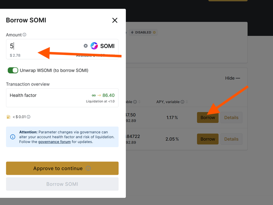The image size is (273, 205).
Task: Sort by the Available column arrows
Action: [x=139, y=102]
